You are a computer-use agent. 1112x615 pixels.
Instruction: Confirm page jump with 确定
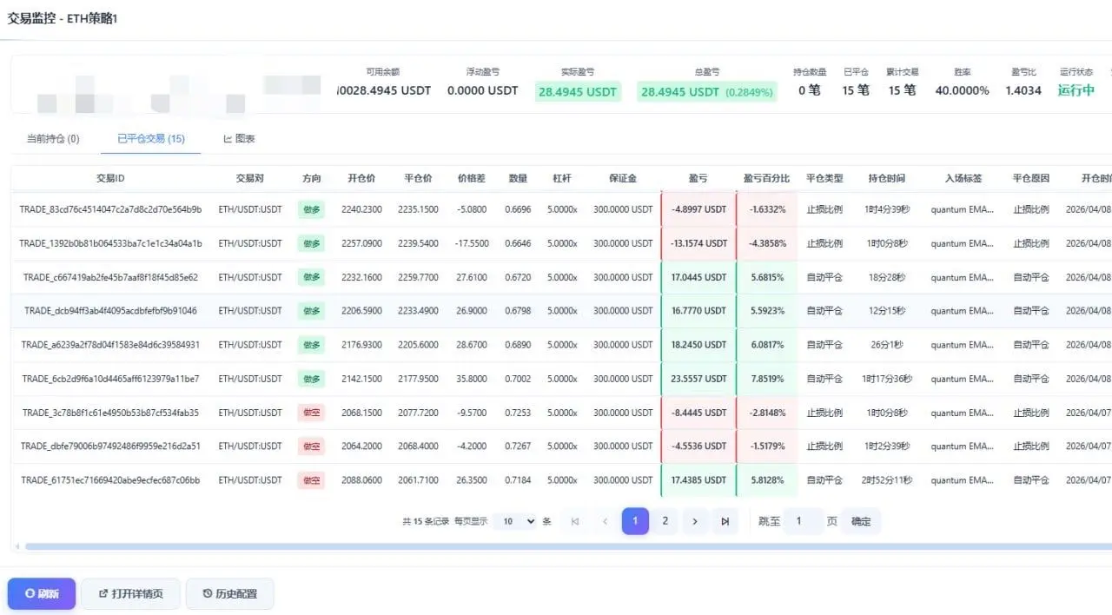(861, 521)
